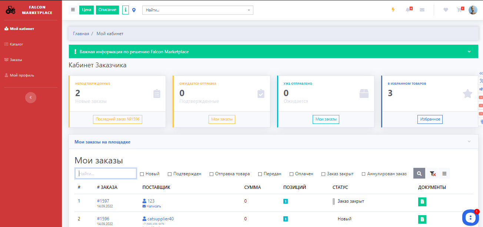Open Каталог in the sidebar
The height and width of the screenshot is (227, 483).
pos(16,44)
